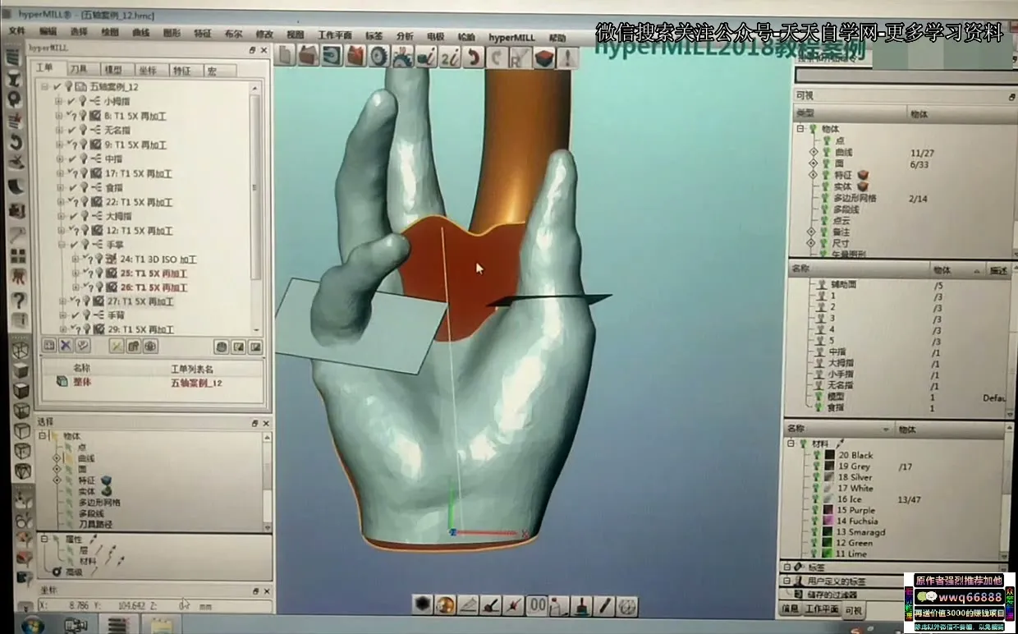Screen dimensions: 1018x634
Task: Switch to the 工作平面 tab at bottom right
Action: (x=821, y=609)
